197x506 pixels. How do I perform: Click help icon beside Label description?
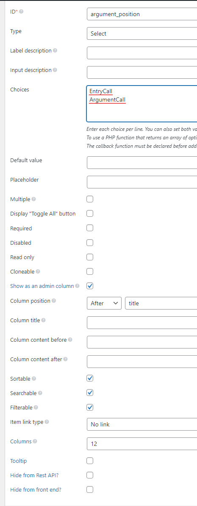pos(55,51)
